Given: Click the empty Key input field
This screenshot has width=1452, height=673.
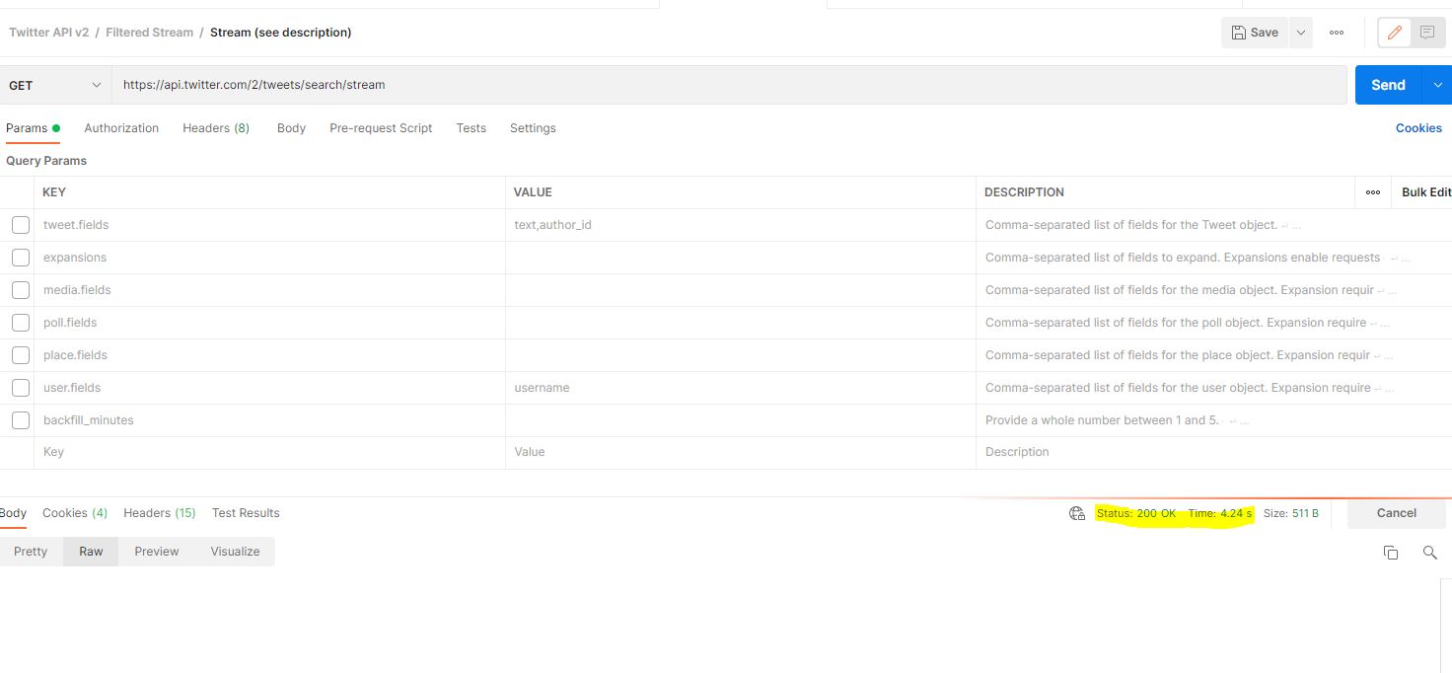Looking at the screenshot, I should (271, 452).
